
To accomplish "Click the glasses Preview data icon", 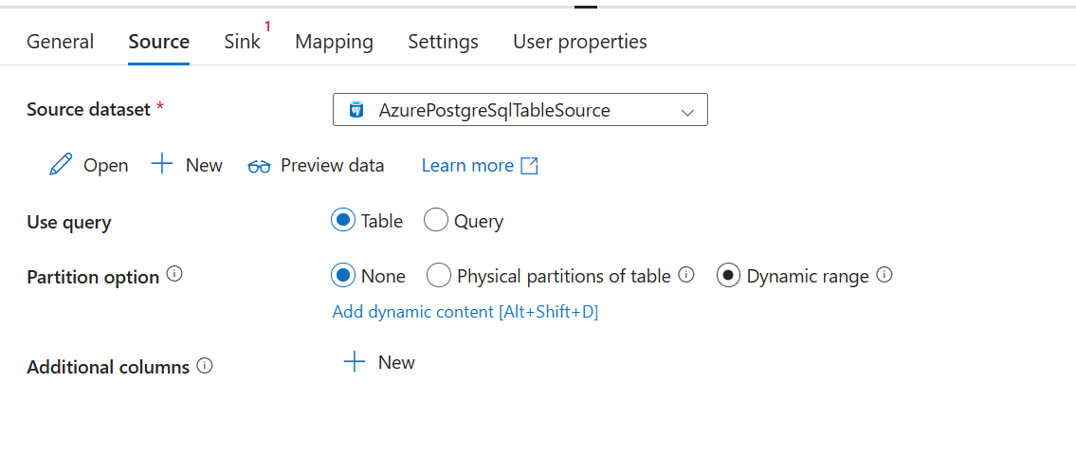I will (260, 166).
